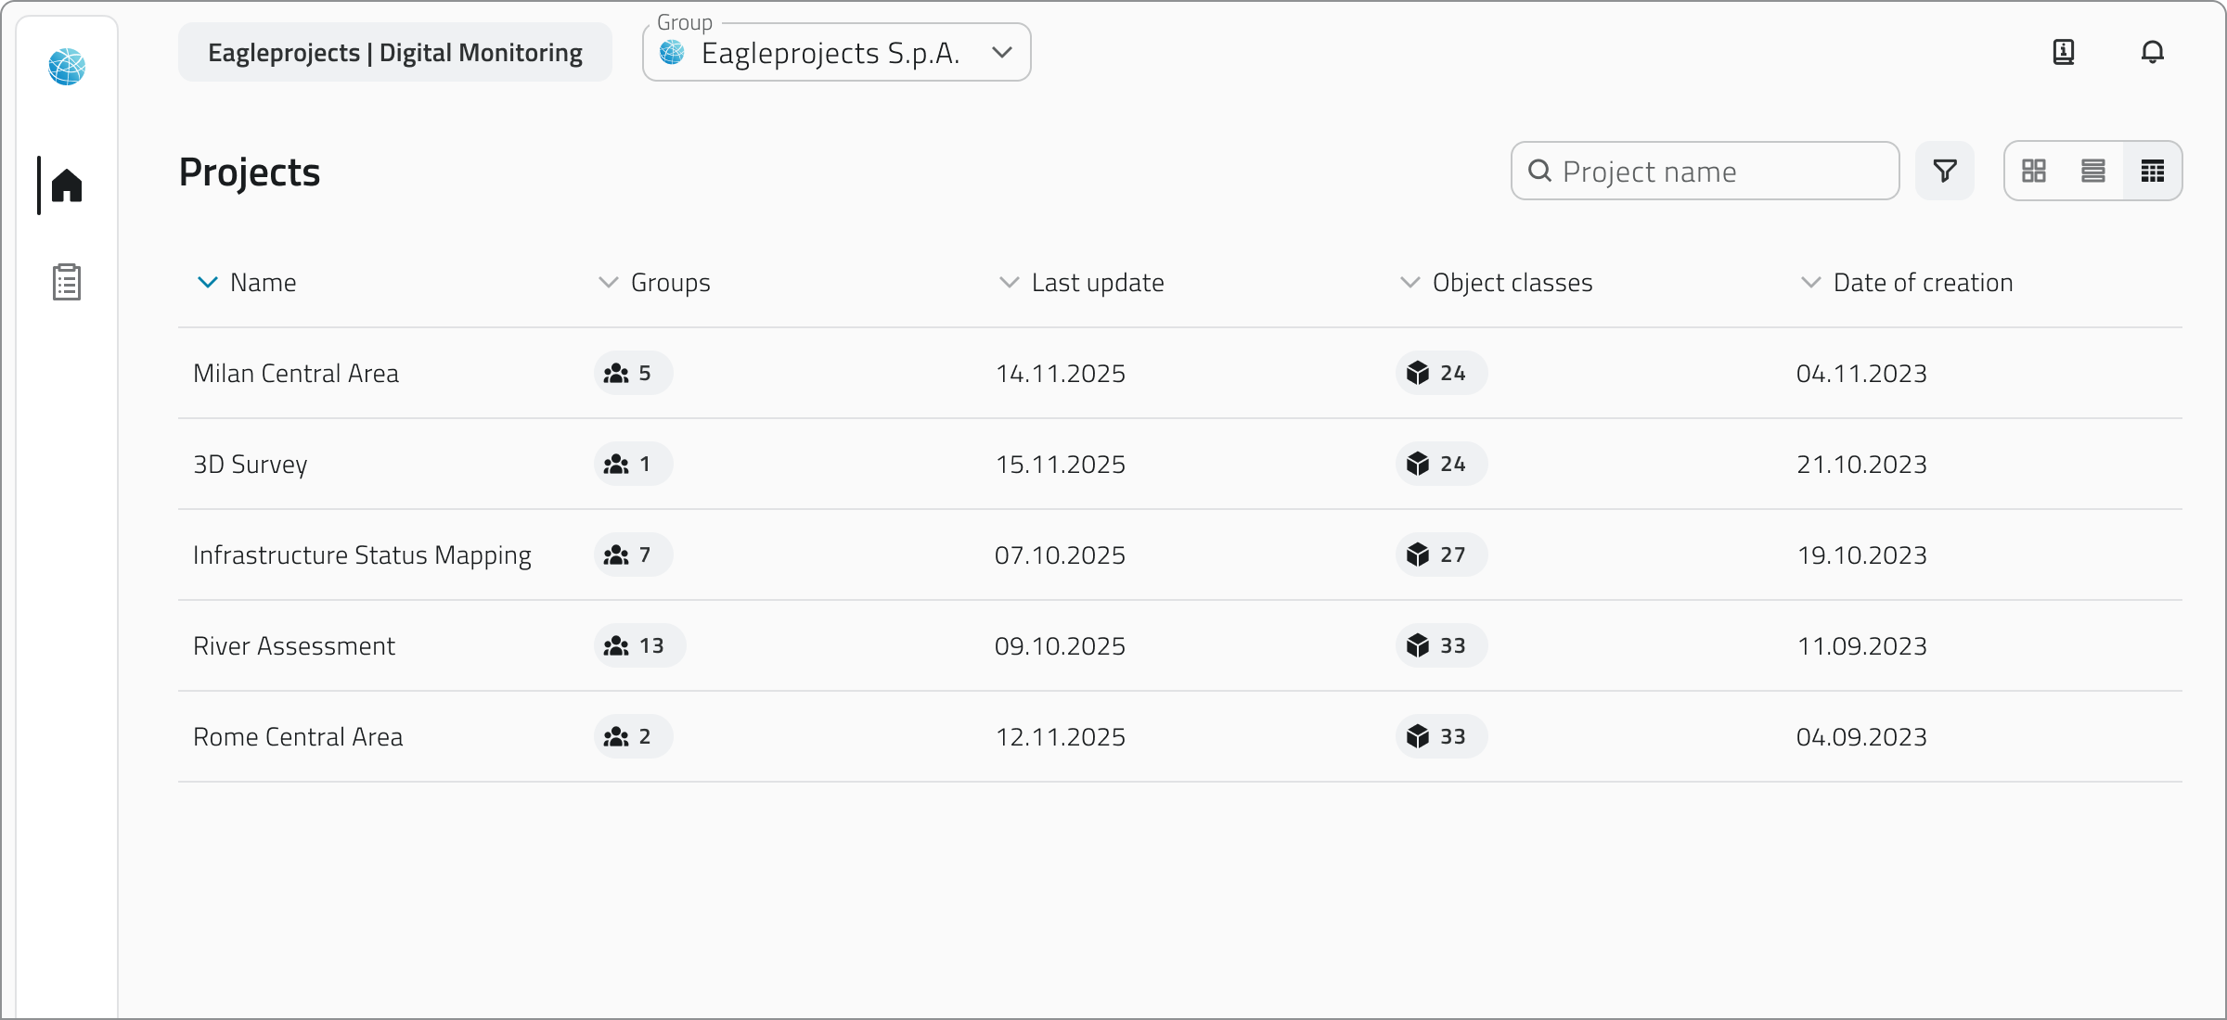Open the clipboard reports sidebar icon
Screen dimensions: 2227x1020
pos(67,282)
